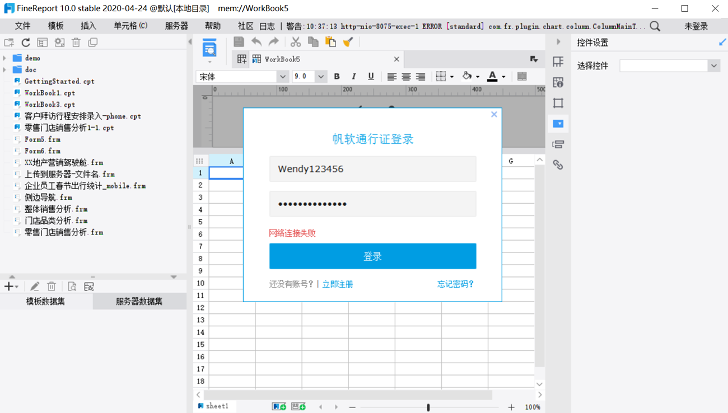Redo the last undone action
This screenshot has height=413, width=728.
274,42
